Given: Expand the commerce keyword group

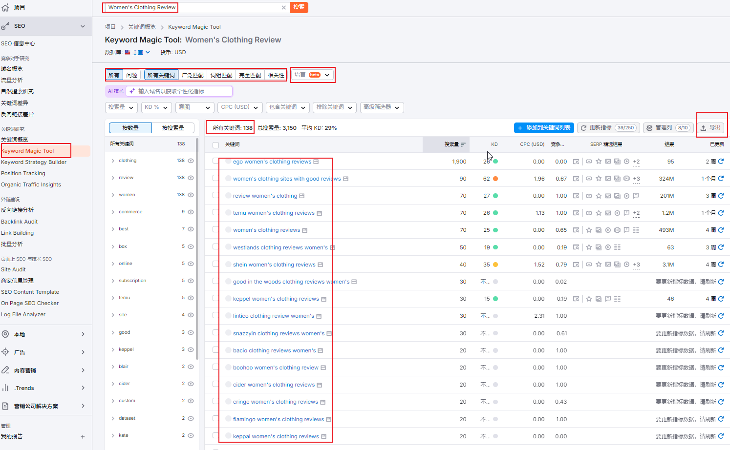Looking at the screenshot, I should tap(113, 212).
